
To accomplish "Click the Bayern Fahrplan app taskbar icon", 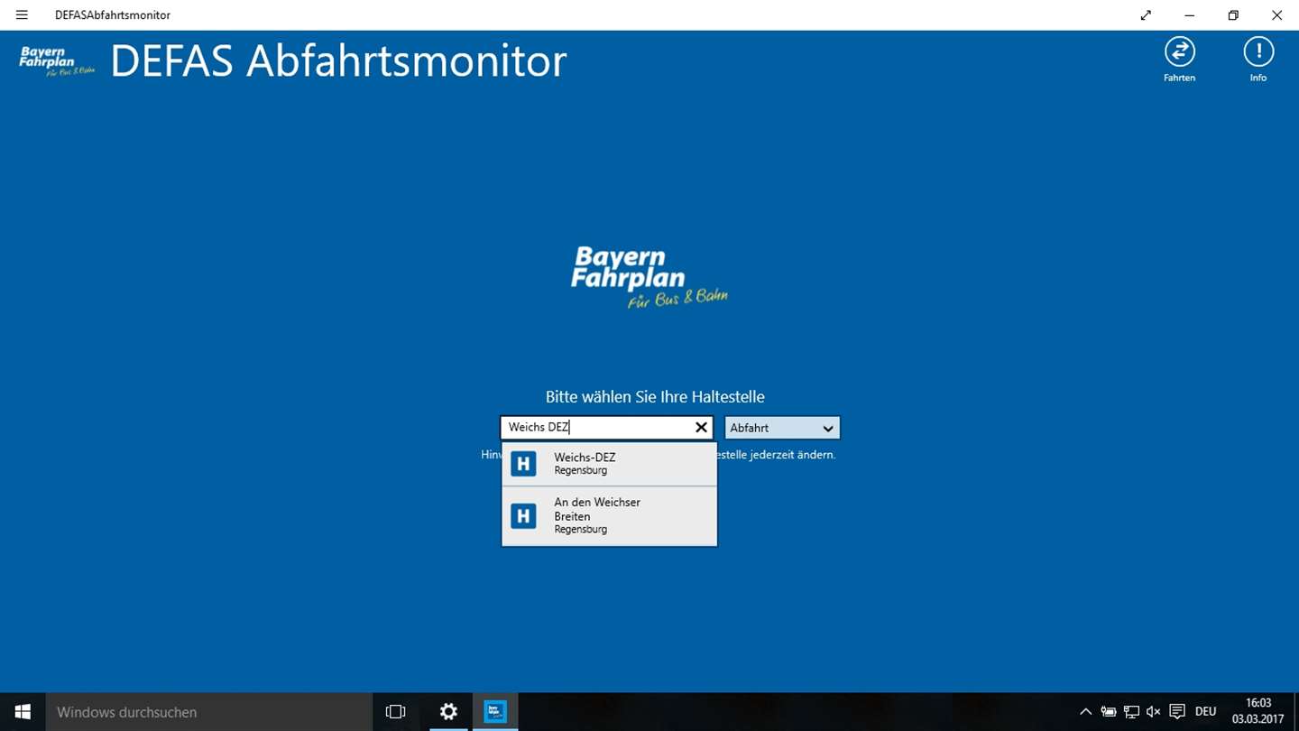I will (x=495, y=711).
